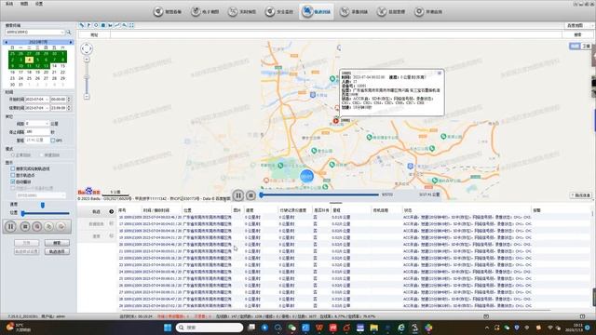
Task: Click the 轨迹选项 button in left panel
Action: [57, 251]
